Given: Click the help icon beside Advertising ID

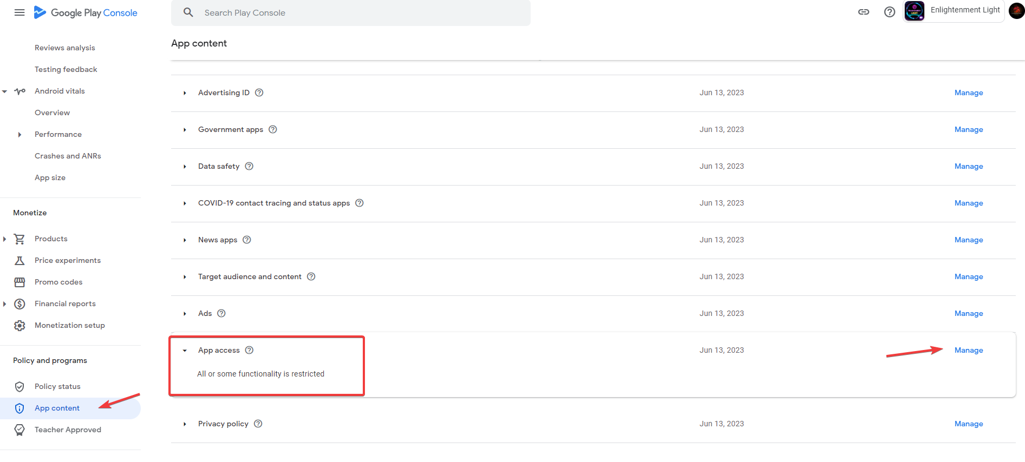Looking at the screenshot, I should point(259,93).
